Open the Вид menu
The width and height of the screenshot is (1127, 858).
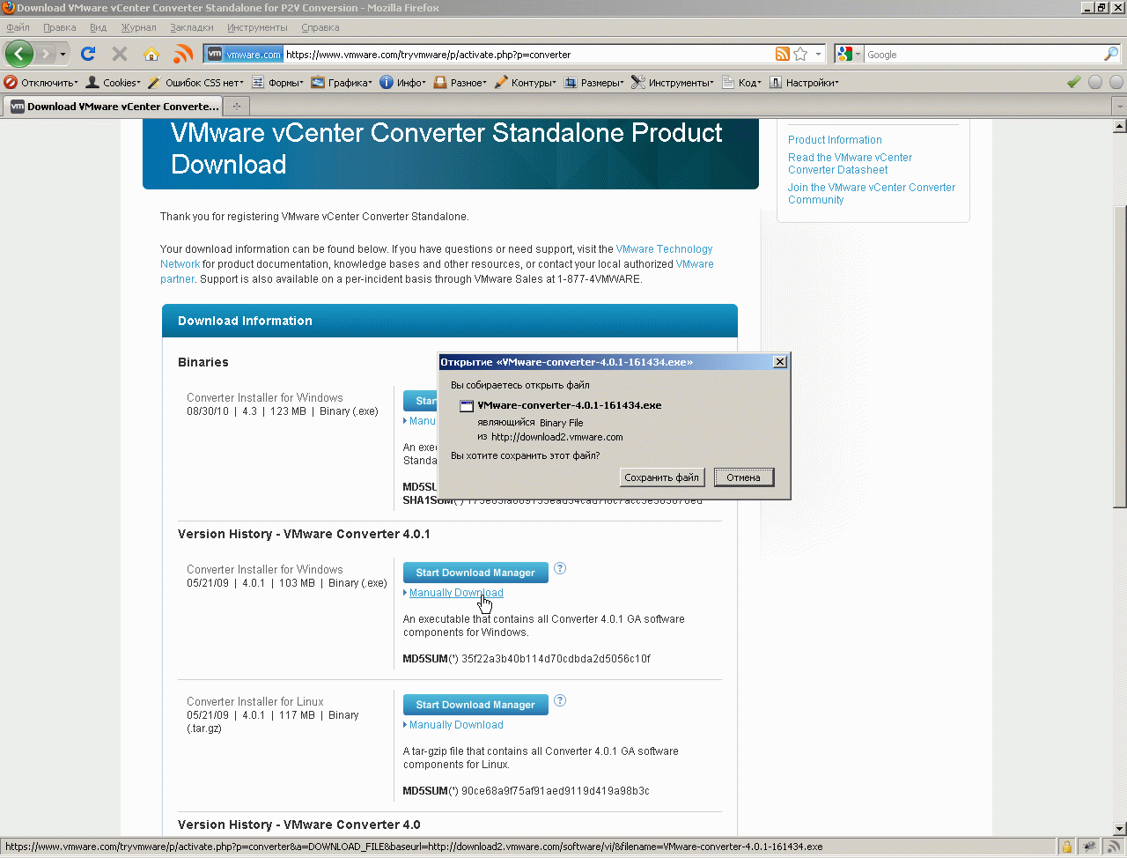(98, 27)
